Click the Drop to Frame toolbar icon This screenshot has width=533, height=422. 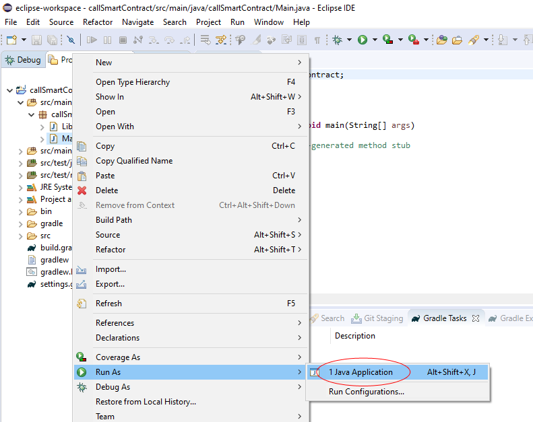click(x=206, y=40)
